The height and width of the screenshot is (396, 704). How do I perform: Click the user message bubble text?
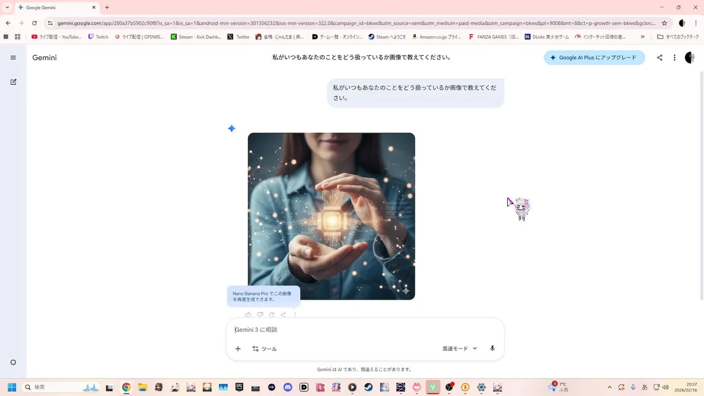pos(415,93)
